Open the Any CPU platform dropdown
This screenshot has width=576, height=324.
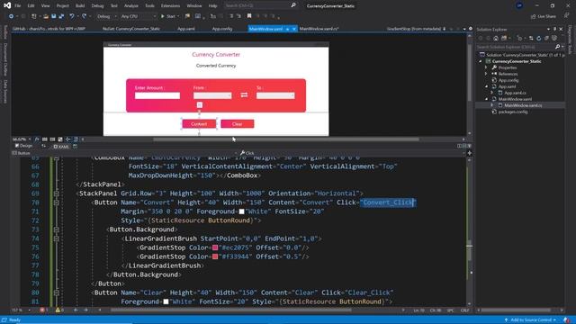(138, 16)
